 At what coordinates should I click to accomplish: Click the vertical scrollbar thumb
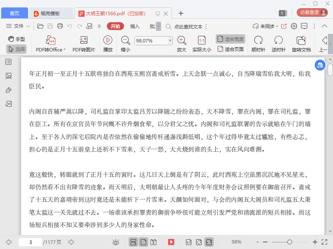pos(330,70)
